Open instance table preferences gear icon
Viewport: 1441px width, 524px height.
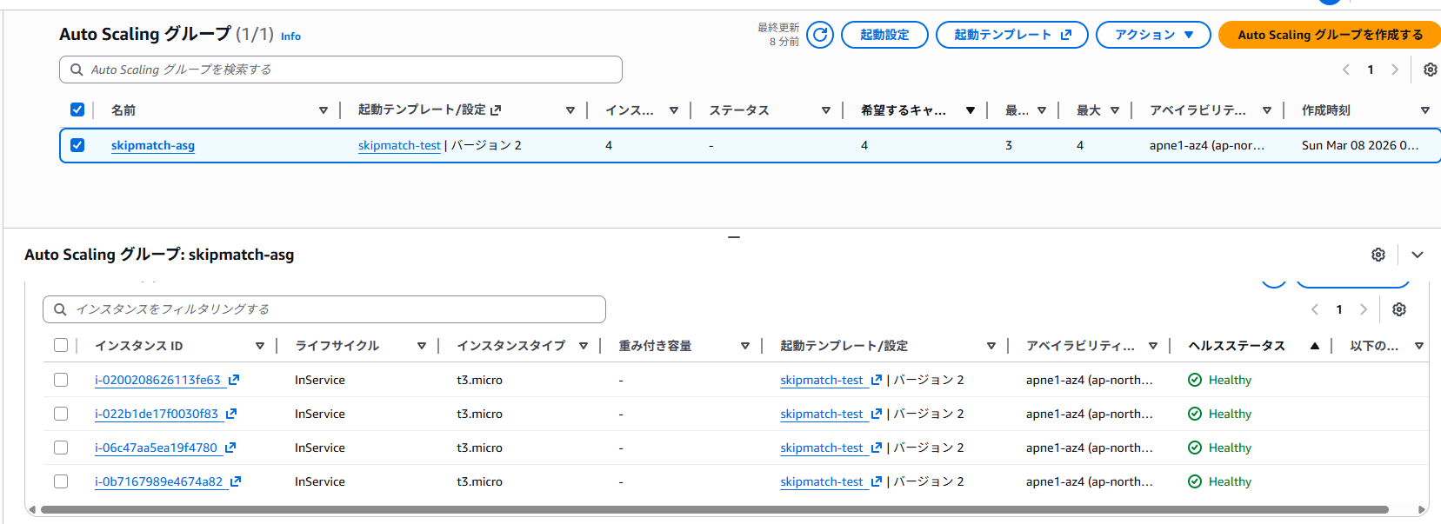click(1399, 309)
